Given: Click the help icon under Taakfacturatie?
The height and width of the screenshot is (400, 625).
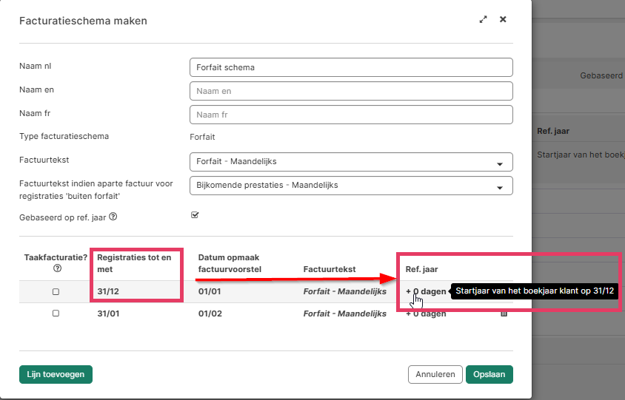Looking at the screenshot, I should [58, 268].
